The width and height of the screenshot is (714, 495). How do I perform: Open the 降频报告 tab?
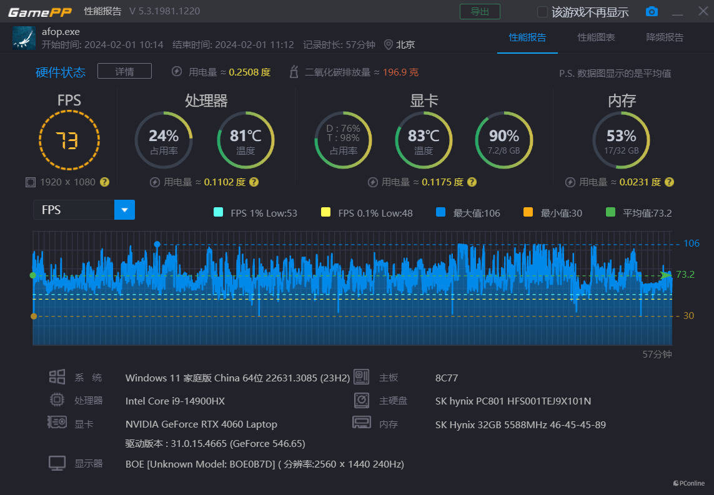coord(665,37)
